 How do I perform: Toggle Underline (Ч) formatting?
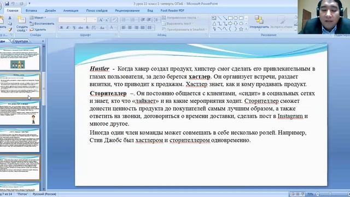(x=74, y=27)
